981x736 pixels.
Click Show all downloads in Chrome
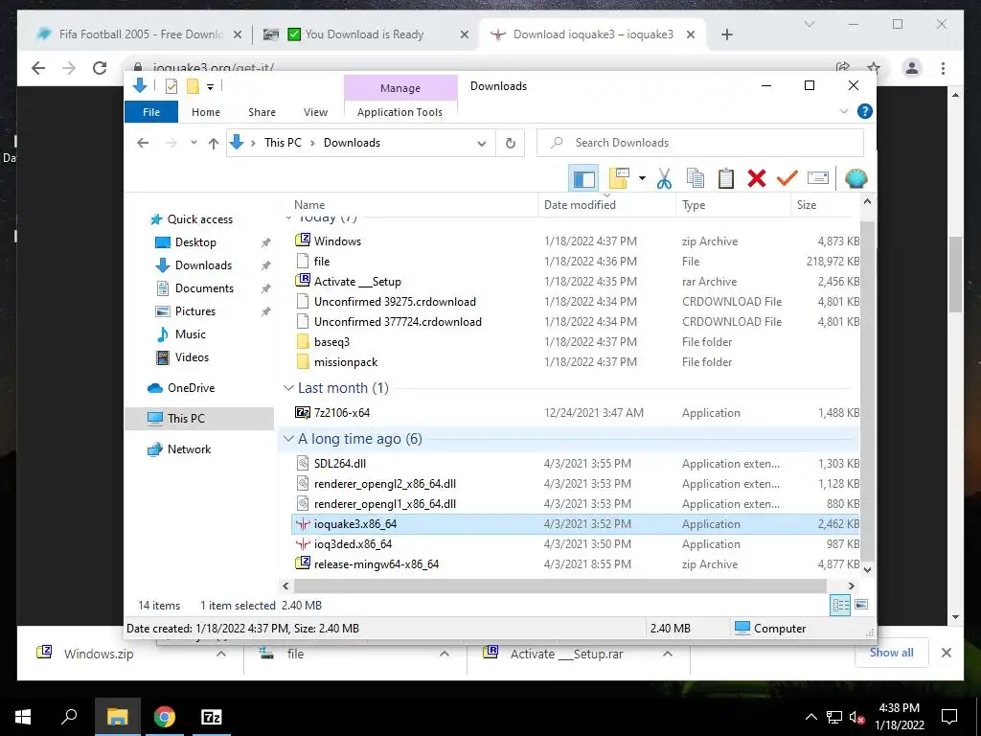[x=892, y=652]
